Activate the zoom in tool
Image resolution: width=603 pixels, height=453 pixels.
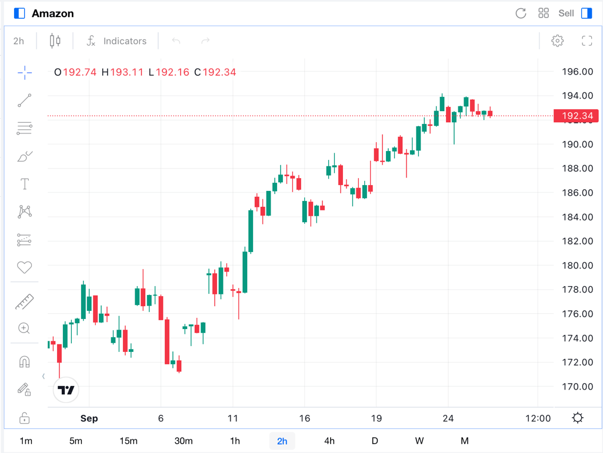coord(24,328)
